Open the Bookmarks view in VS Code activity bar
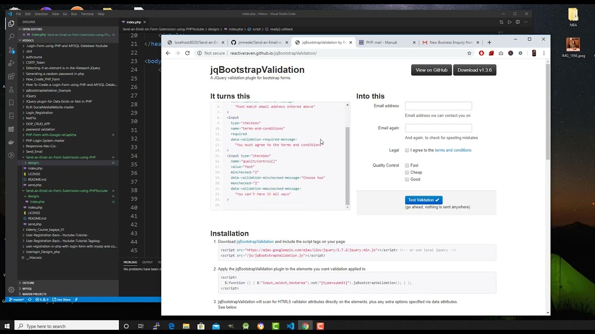This screenshot has width=595, height=334. (11, 103)
